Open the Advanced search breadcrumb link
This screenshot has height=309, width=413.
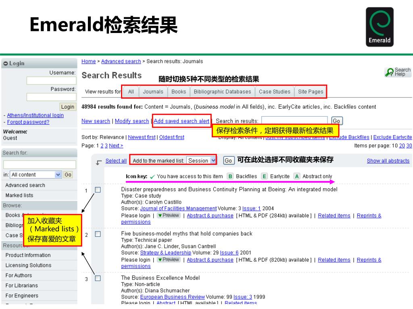tap(121, 61)
